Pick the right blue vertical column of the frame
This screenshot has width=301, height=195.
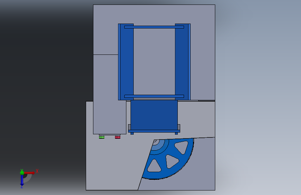183,62
